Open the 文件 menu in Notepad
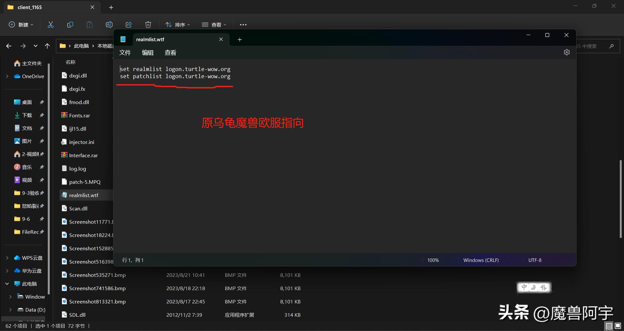Screen dimensions: 624x331 (x=125, y=53)
